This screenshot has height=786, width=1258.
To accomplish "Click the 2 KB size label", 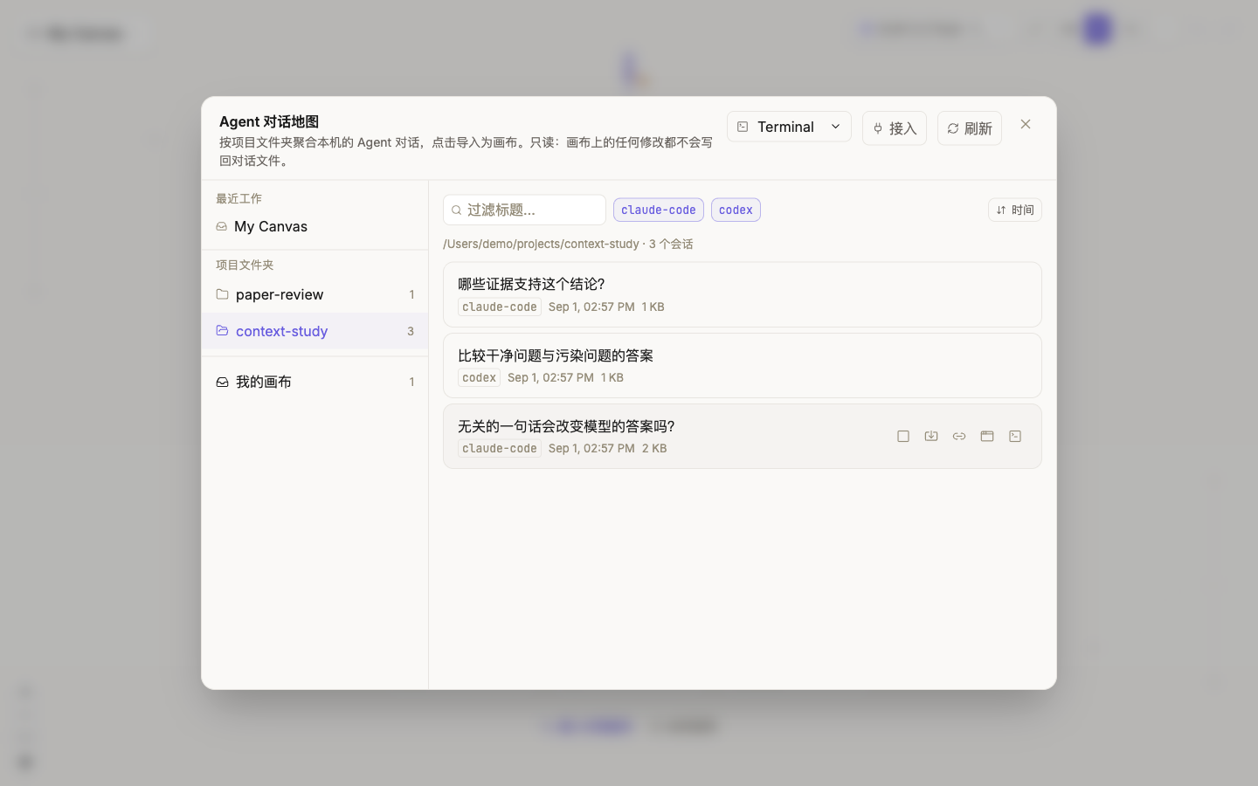I will coord(654,448).
